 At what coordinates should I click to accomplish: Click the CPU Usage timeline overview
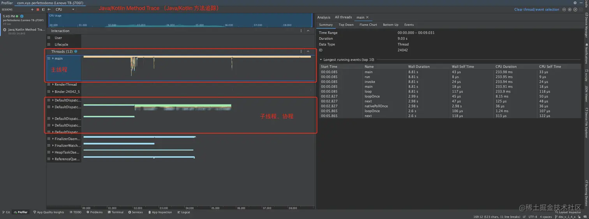tap(181, 20)
